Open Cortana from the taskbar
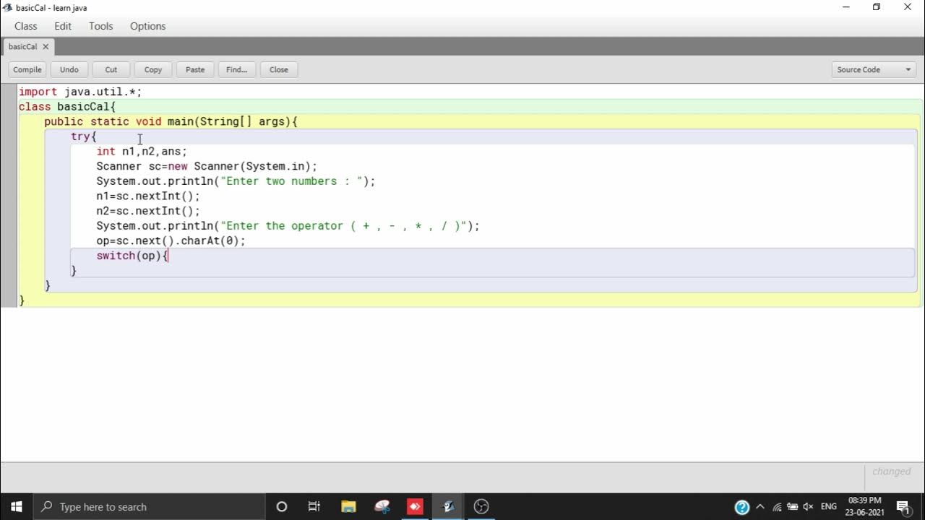The image size is (925, 520). 282,506
